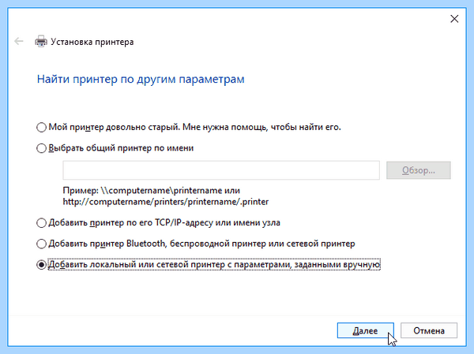Image resolution: width=474 pixels, height=354 pixels.
Task: Click the back arrow icon
Action: pos(19,41)
